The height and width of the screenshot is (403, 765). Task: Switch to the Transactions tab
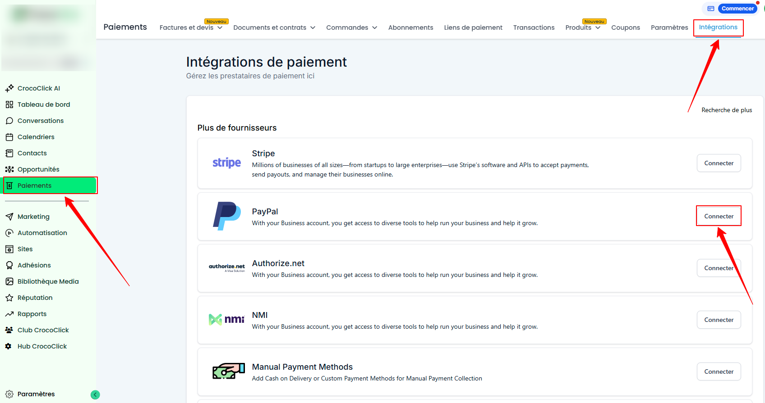coord(534,27)
